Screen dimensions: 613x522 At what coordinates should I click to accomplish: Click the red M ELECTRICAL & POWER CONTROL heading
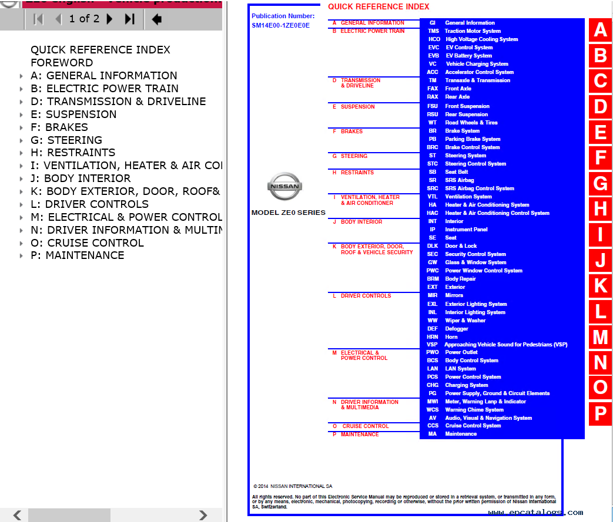[360, 355]
